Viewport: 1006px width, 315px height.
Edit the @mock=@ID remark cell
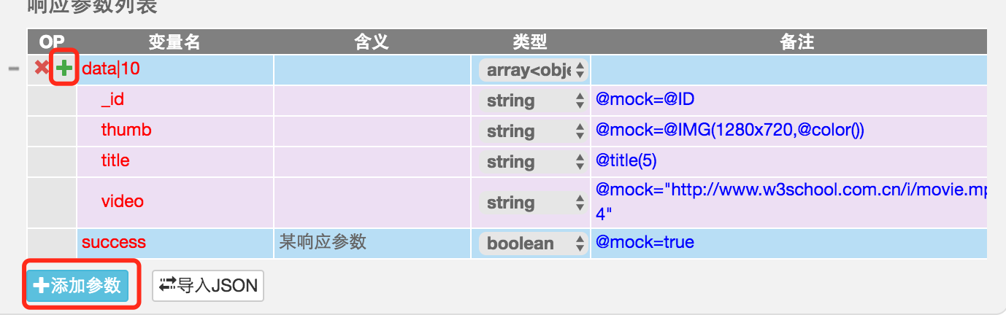tap(788, 100)
